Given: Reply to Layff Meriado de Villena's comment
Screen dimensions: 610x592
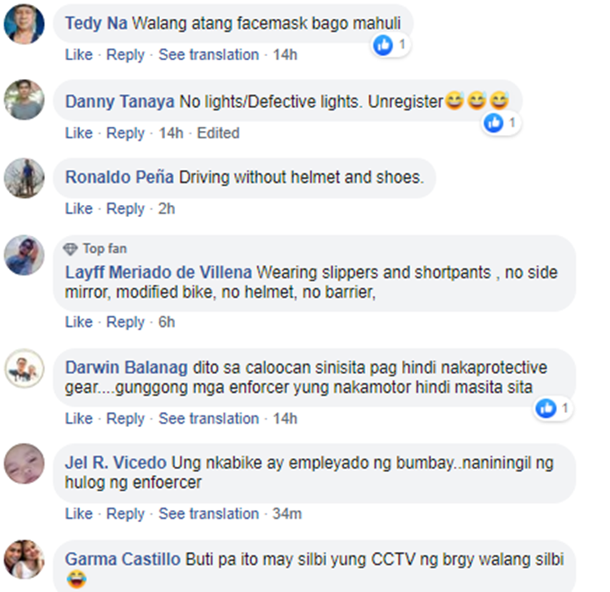Looking at the screenshot, I should pyautogui.click(x=125, y=322).
